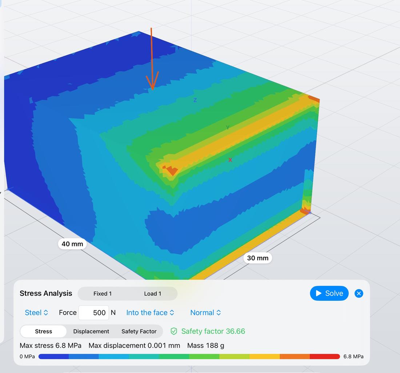Screen dimensions: 400x373
Task: Click the Mass 188 g readout
Action: pos(205,345)
